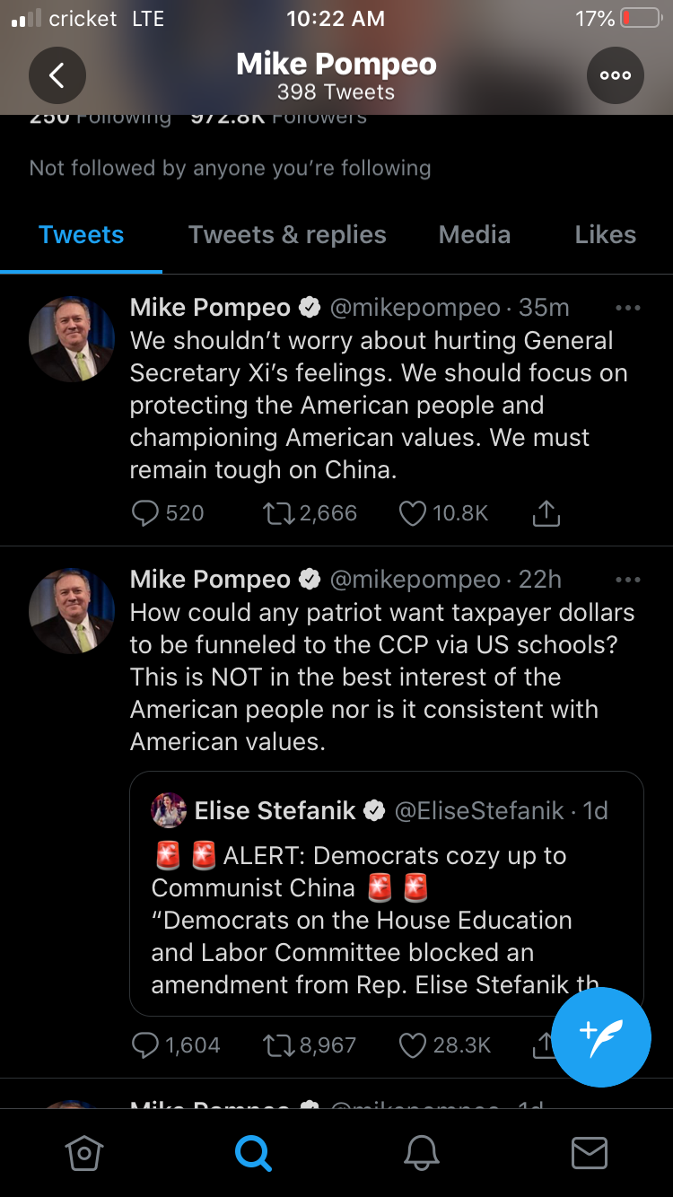Like the tweet with 28.3K likes
This screenshot has height=1197, width=673.
[x=412, y=1045]
